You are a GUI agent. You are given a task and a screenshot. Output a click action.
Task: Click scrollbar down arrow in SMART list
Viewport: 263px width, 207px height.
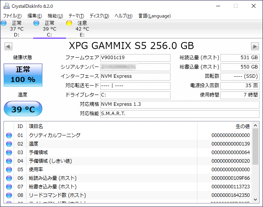[256, 200]
